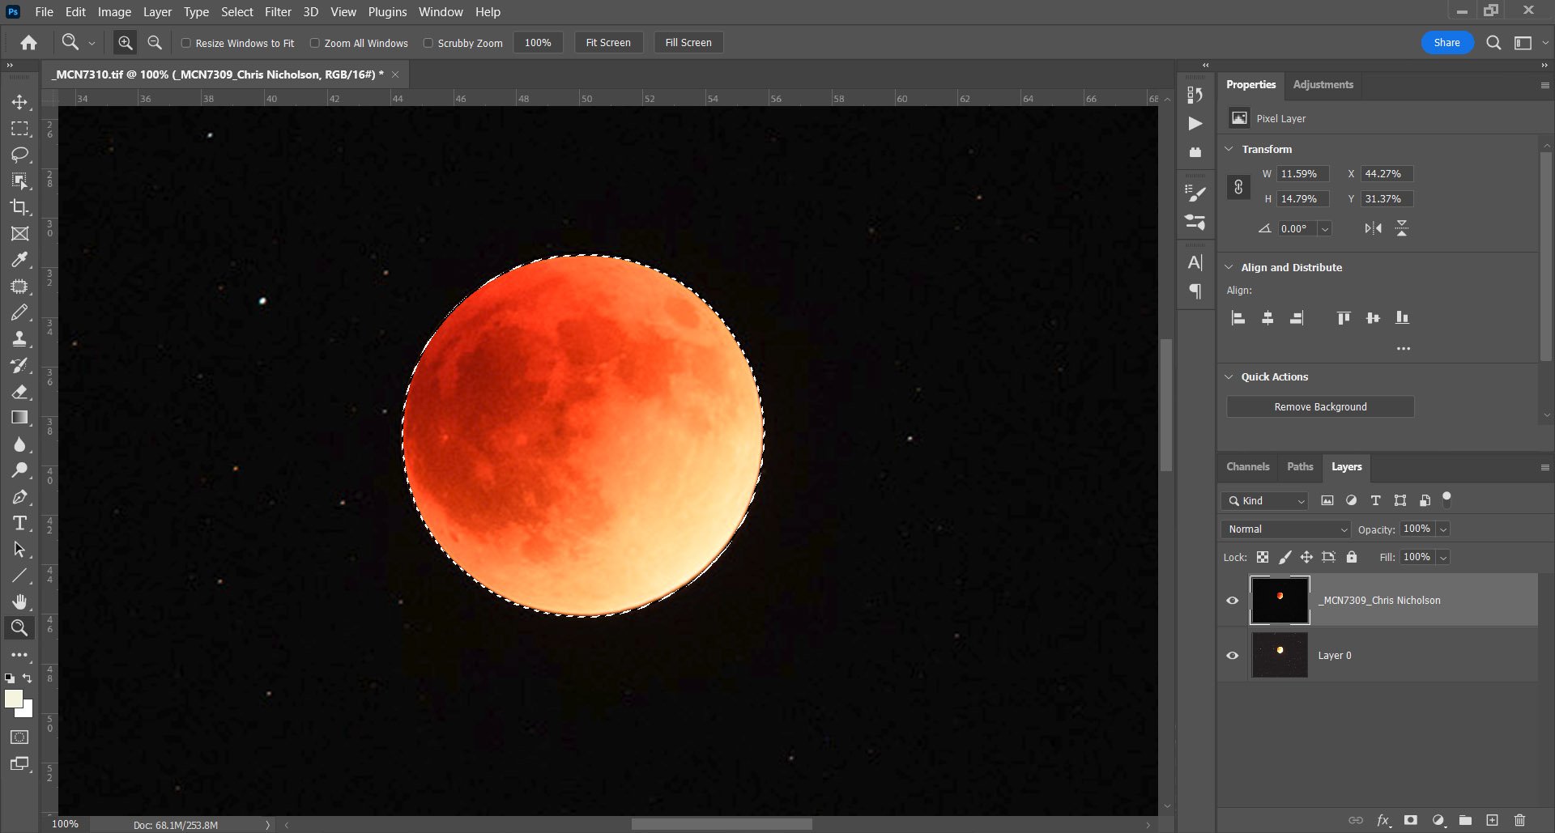Screen dimensions: 1555x833
Task: Click the Zoom Out magnifier icon
Action: (x=155, y=43)
